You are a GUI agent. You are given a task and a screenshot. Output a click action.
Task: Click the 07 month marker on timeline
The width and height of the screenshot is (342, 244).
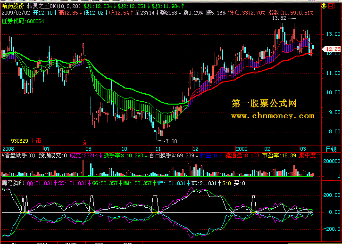coord(48,149)
